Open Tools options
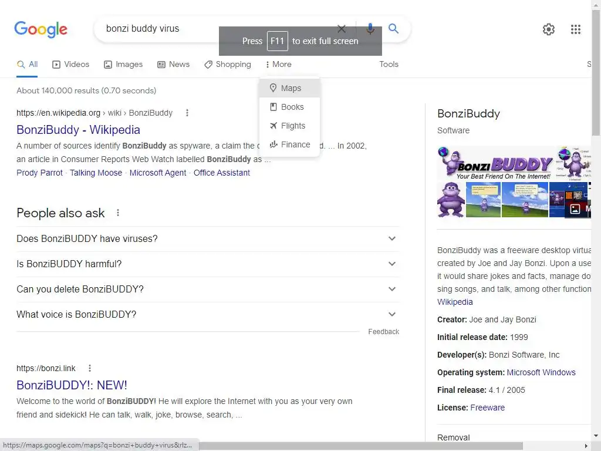 coord(389,65)
